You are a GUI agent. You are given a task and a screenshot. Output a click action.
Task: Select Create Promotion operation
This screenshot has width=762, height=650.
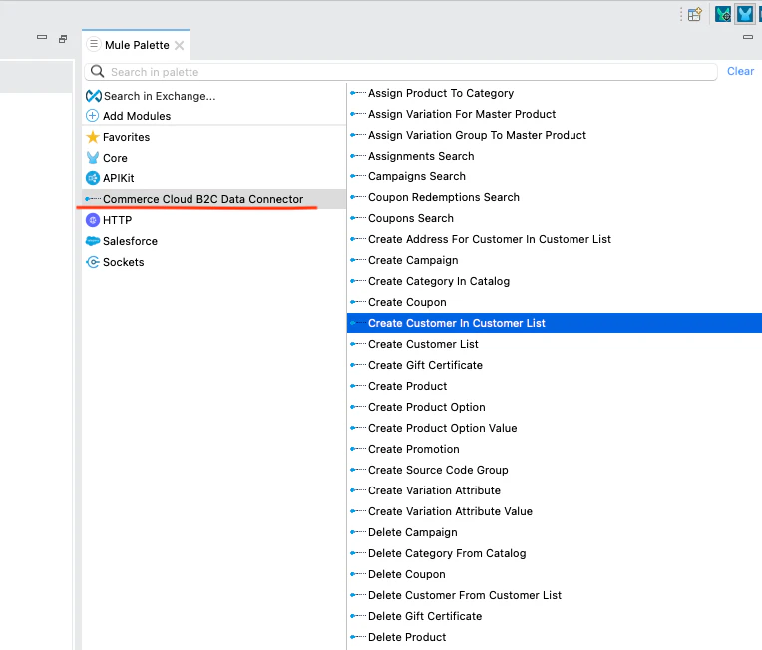(x=413, y=449)
